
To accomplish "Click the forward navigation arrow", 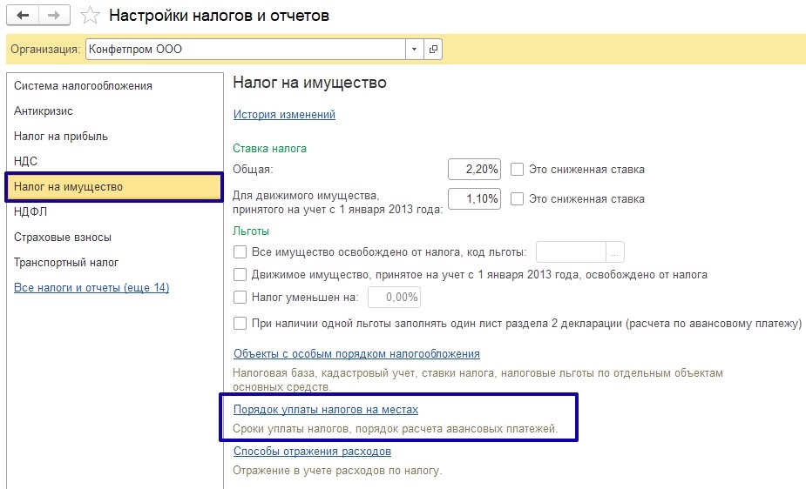I will pos(54,16).
